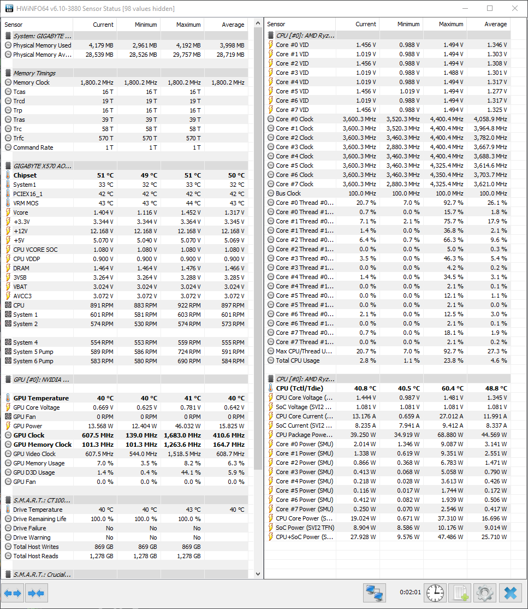Click the left panel vertical scrollbar thumb
The height and width of the screenshot is (609, 528).
(258, 249)
